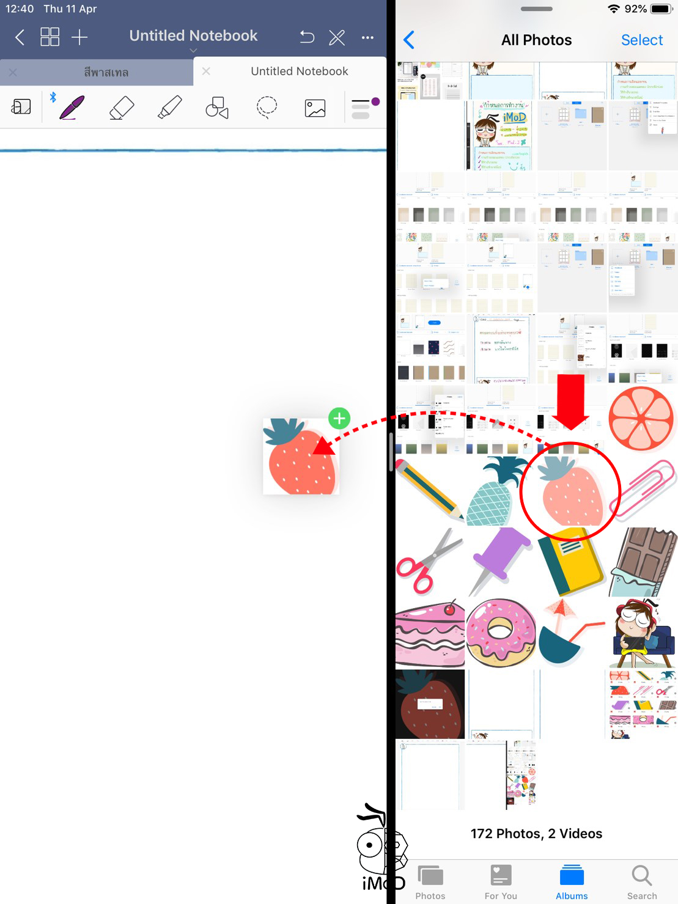Open the Search tab in Photos
Viewport: 678px width, 904px height.
point(641,882)
